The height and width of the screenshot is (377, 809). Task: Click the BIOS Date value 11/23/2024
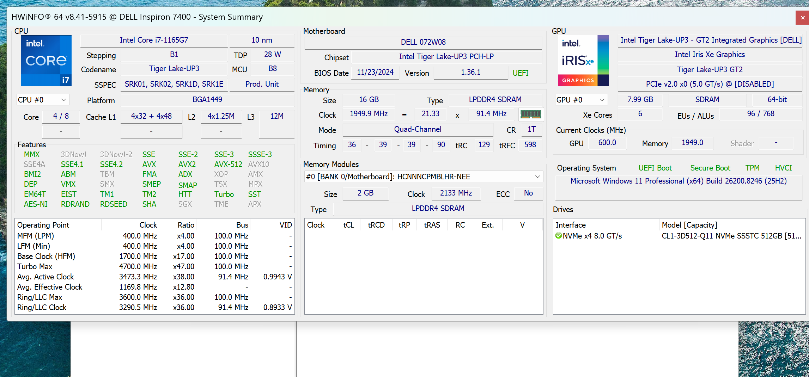pos(375,72)
